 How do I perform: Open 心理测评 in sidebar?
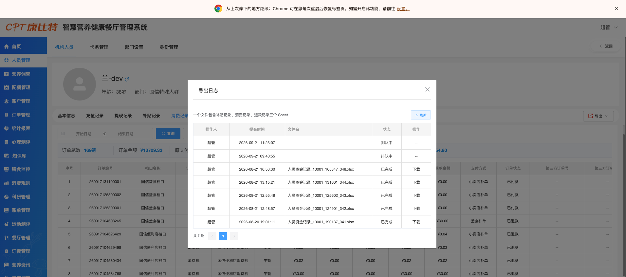point(23,142)
